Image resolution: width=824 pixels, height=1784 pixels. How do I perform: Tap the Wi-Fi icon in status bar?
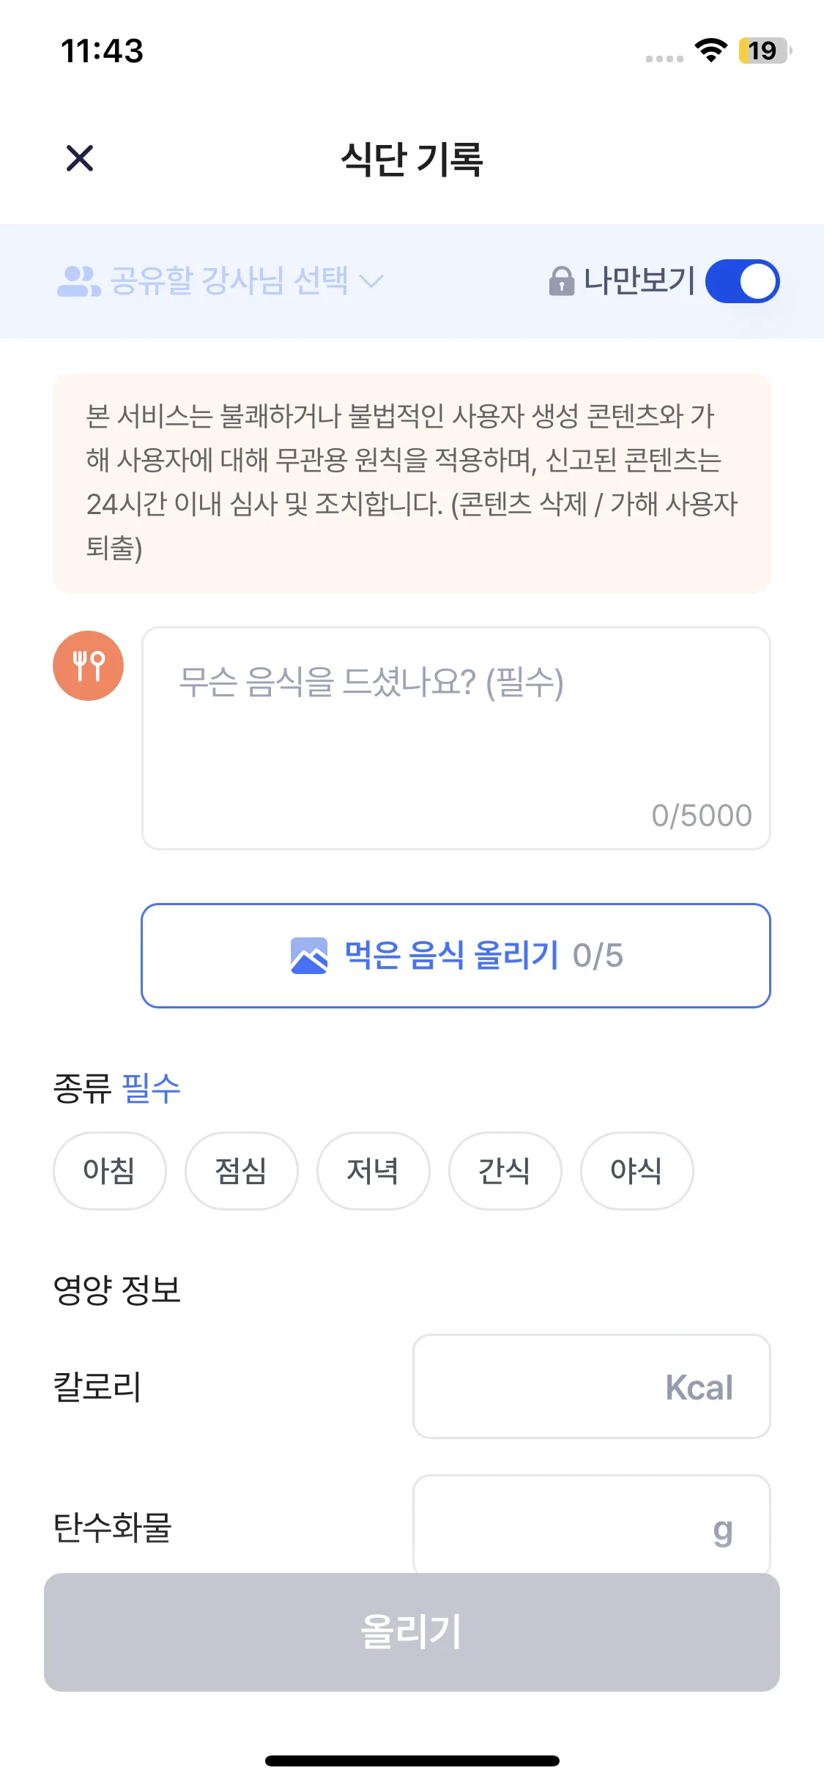[x=710, y=51]
